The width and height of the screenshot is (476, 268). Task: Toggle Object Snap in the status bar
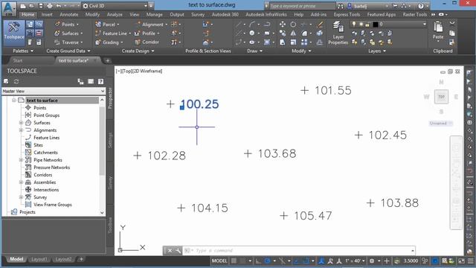tap(306, 261)
